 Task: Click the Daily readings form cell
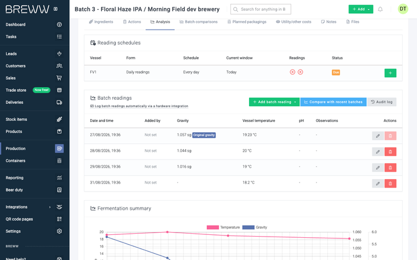[138, 72]
